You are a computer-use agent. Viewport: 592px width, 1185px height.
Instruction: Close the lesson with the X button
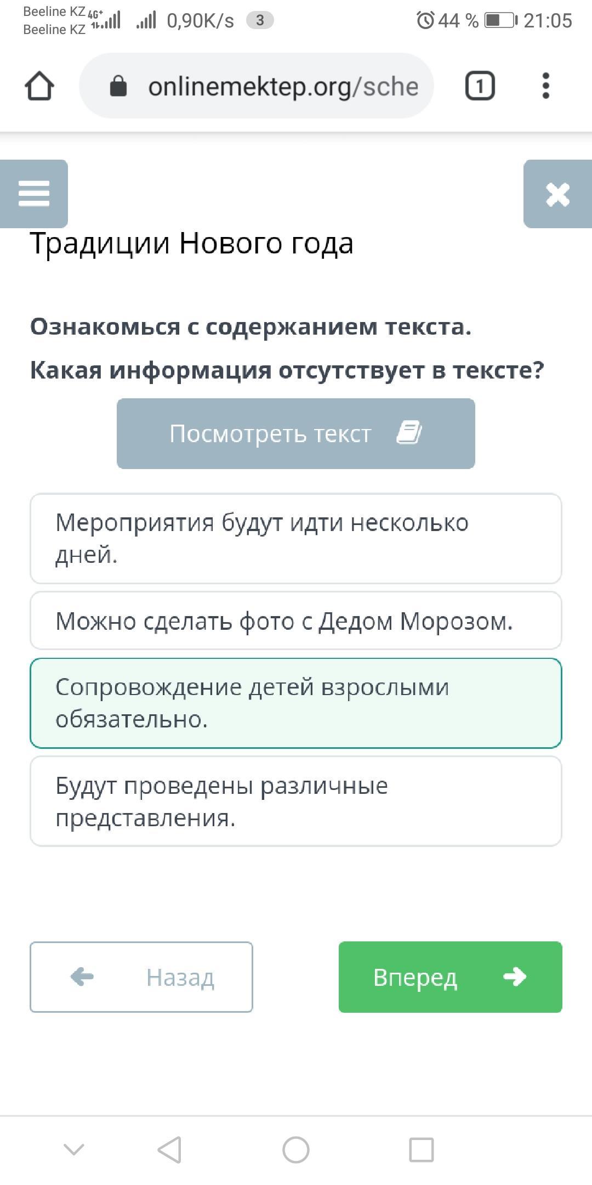point(557,194)
